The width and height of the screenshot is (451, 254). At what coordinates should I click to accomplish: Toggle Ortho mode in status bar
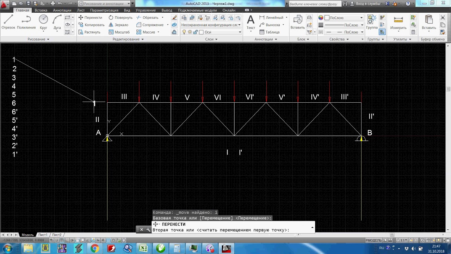pyautogui.click(x=67, y=240)
